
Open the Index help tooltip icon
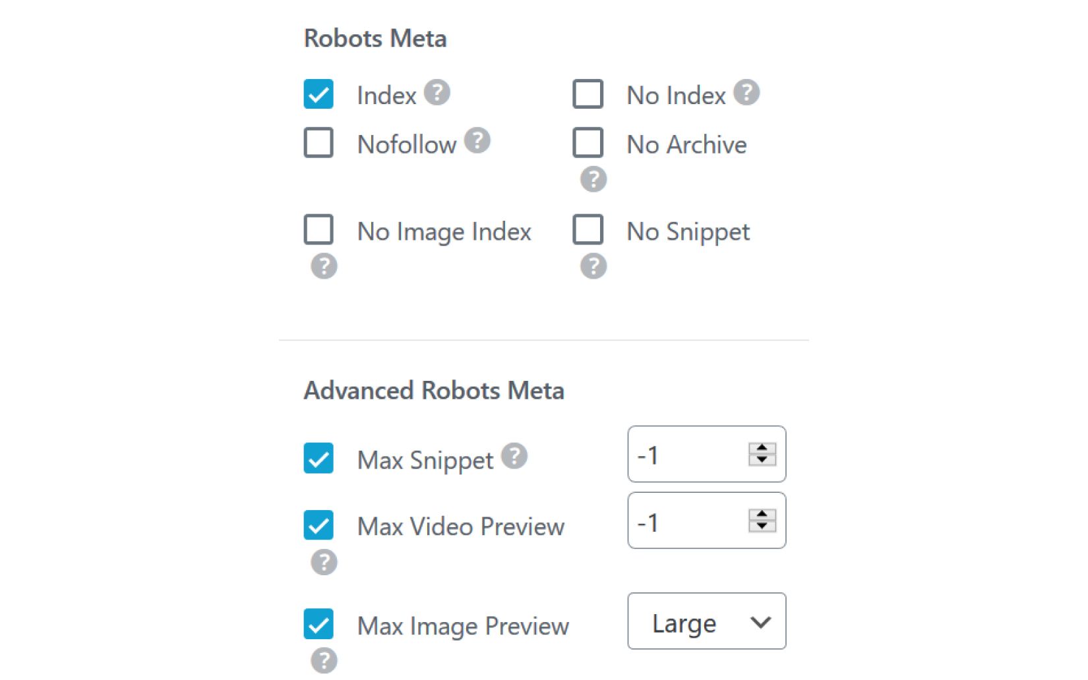coord(438,94)
